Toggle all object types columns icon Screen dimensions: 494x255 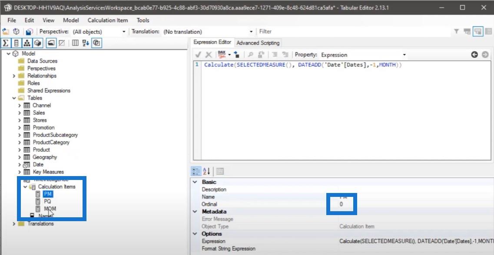(75, 43)
